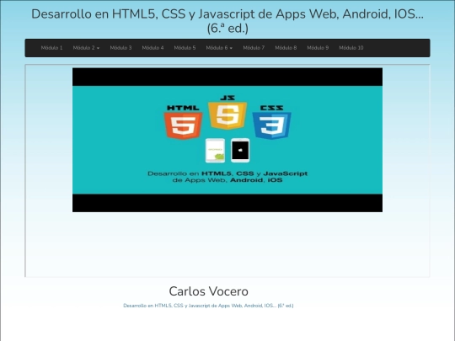
Task: Click the iOS phone icon in video
Action: (x=240, y=151)
